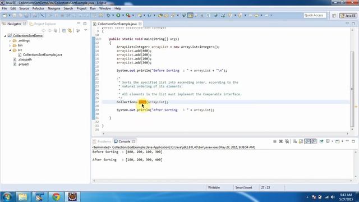Toggle Link with Editor in Navigator
This screenshot has width=359, height=202.
(x=70, y=30)
